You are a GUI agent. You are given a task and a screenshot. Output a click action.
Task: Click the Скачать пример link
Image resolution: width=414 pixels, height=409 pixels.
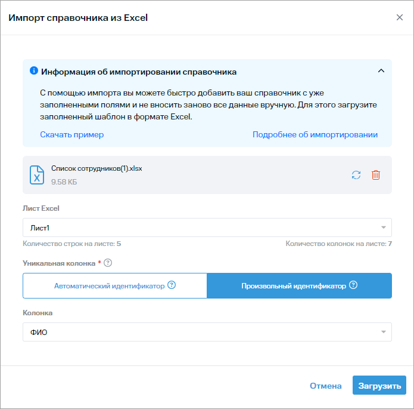coord(72,134)
